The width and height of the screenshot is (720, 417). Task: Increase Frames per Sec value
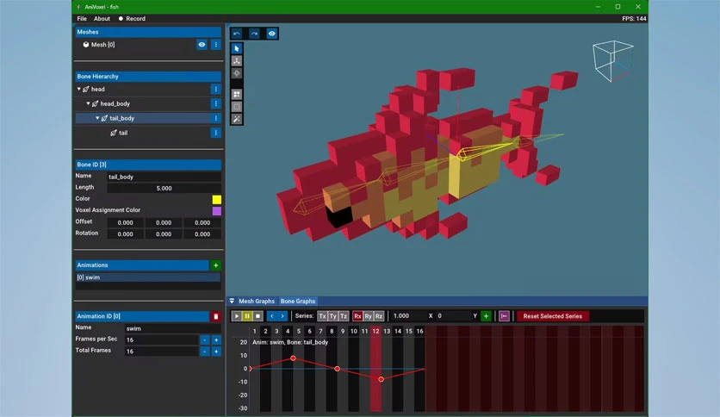point(216,340)
